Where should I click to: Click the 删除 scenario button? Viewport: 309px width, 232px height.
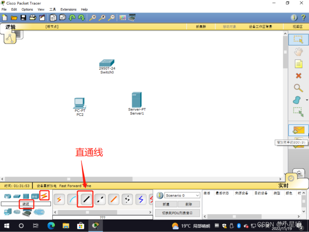[188, 204]
